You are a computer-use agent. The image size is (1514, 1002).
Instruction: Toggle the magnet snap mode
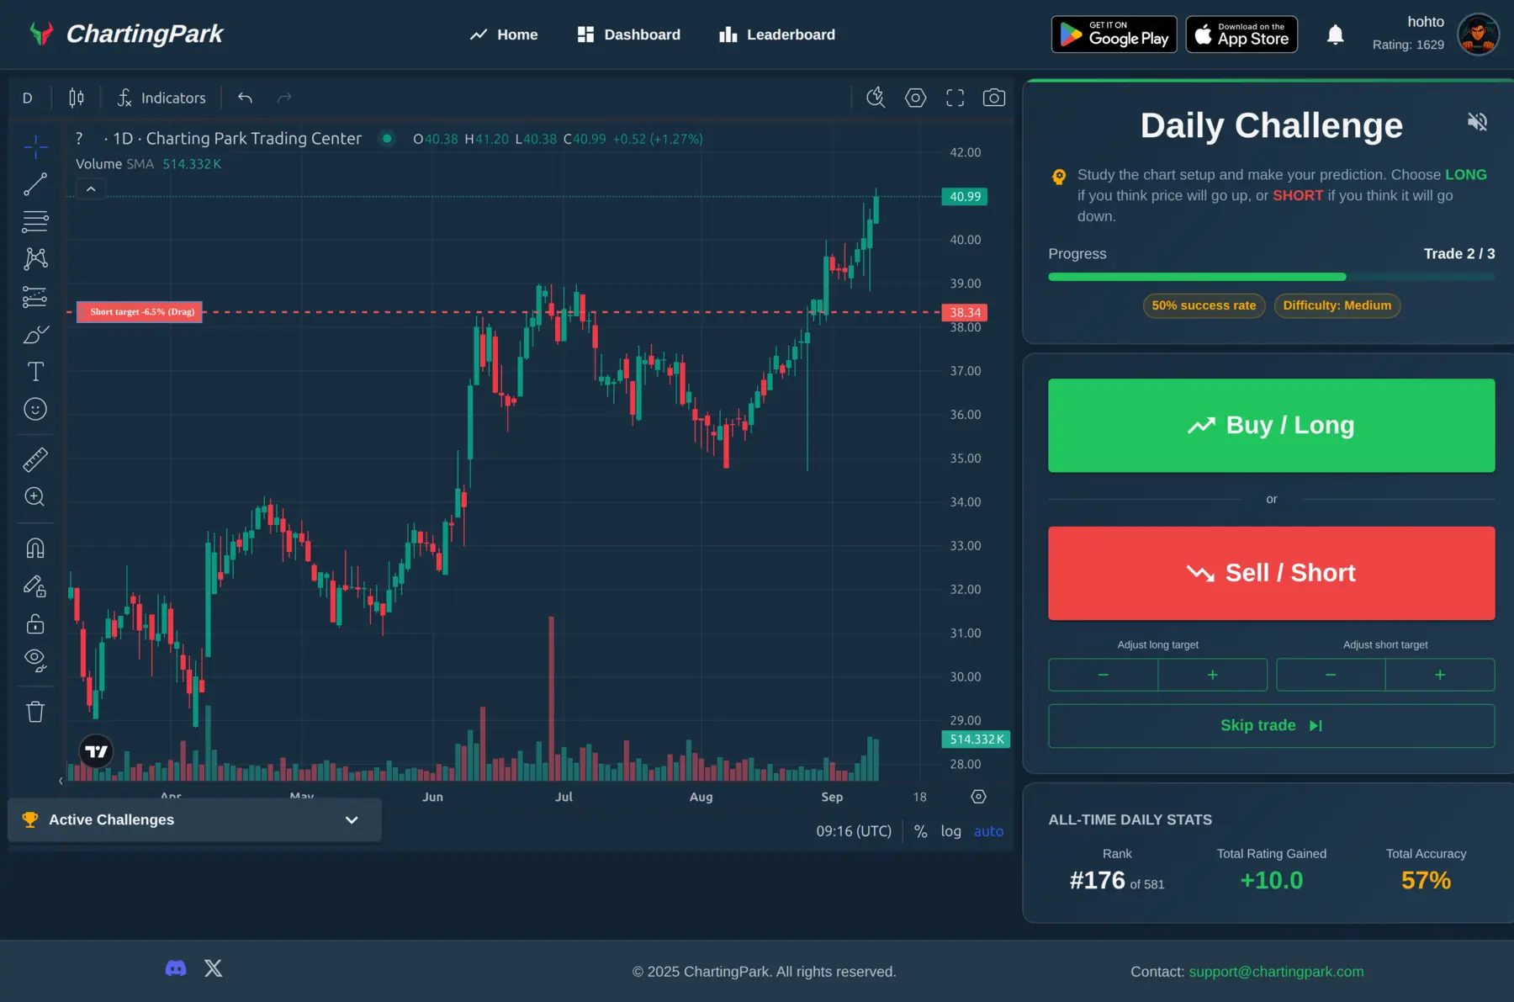[x=35, y=549]
